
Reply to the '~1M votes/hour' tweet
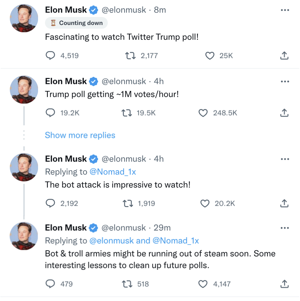pos(50,113)
